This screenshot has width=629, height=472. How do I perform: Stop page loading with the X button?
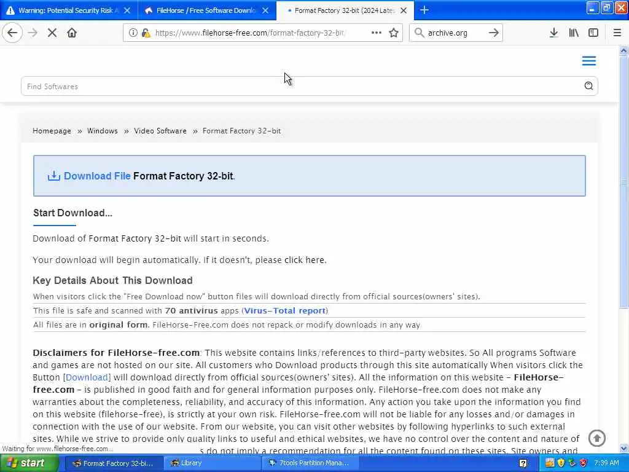[52, 33]
